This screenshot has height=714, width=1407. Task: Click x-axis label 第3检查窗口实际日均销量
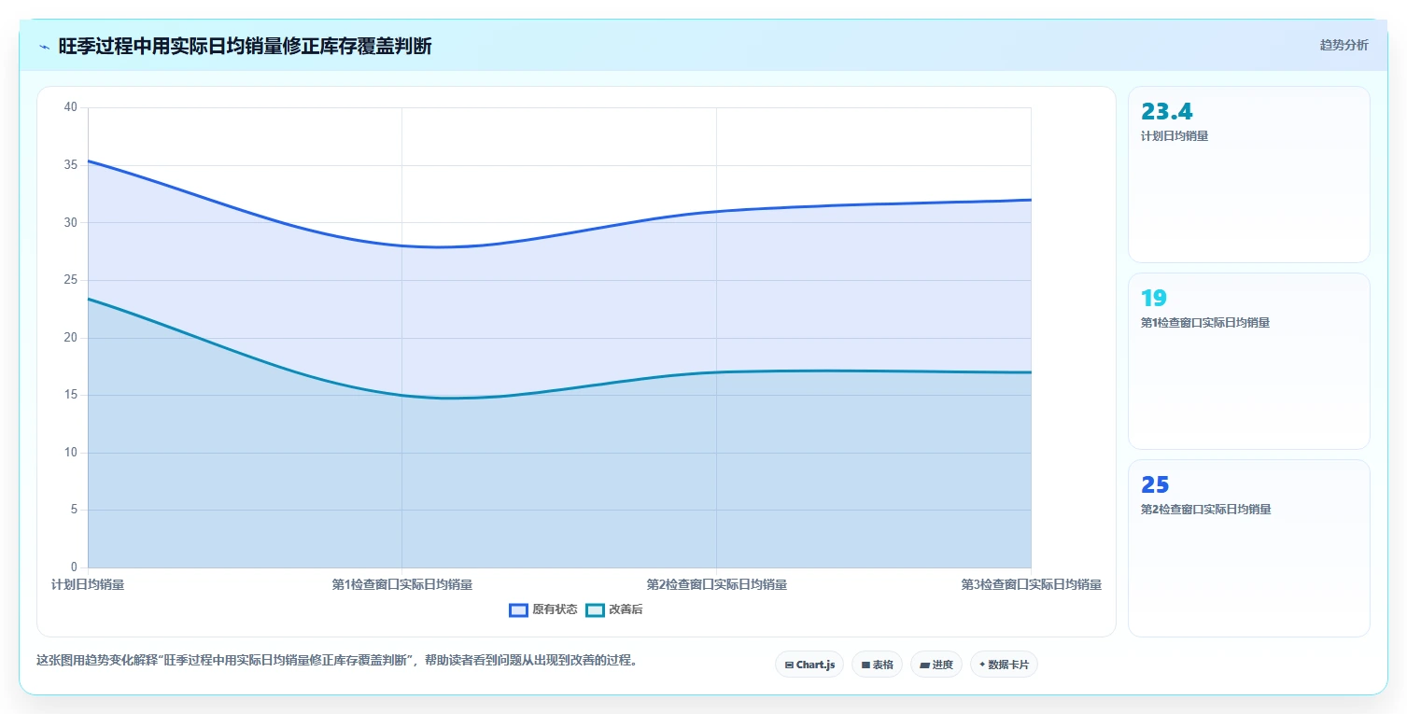pos(1032,584)
